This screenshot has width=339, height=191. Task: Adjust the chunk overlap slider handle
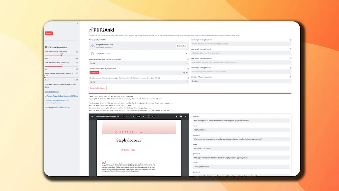(62, 66)
